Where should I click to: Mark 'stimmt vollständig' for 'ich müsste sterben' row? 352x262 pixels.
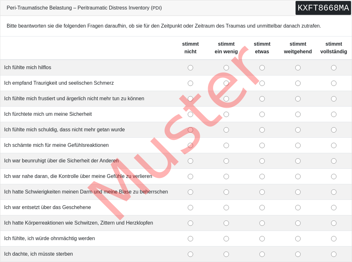point(334,254)
